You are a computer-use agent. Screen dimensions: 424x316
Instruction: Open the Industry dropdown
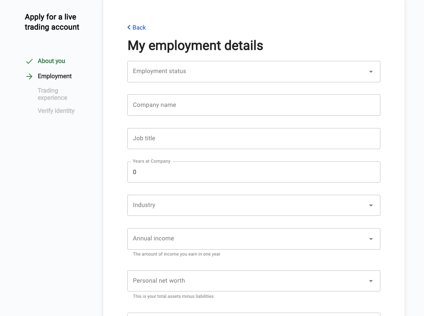point(253,205)
